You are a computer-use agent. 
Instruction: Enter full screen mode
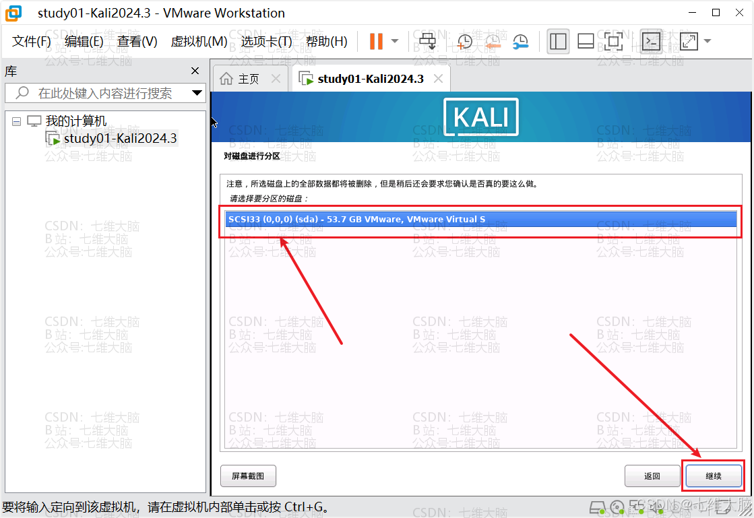tap(613, 41)
